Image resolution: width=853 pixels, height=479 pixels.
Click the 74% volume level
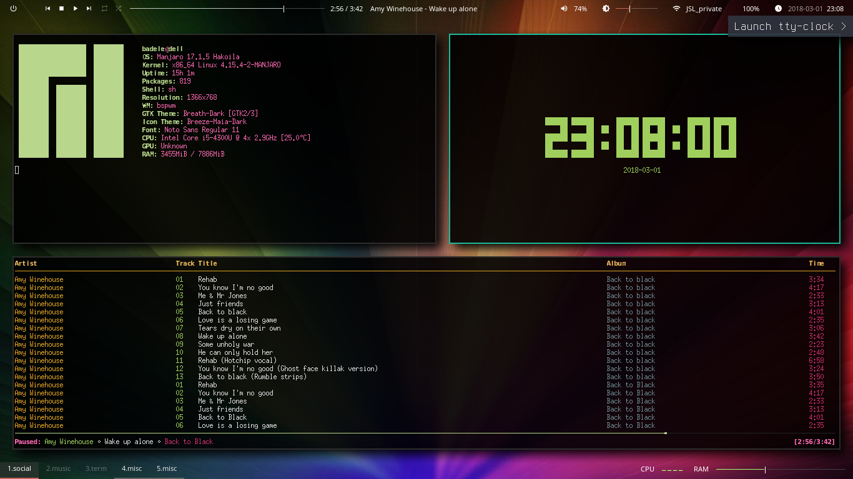click(580, 9)
